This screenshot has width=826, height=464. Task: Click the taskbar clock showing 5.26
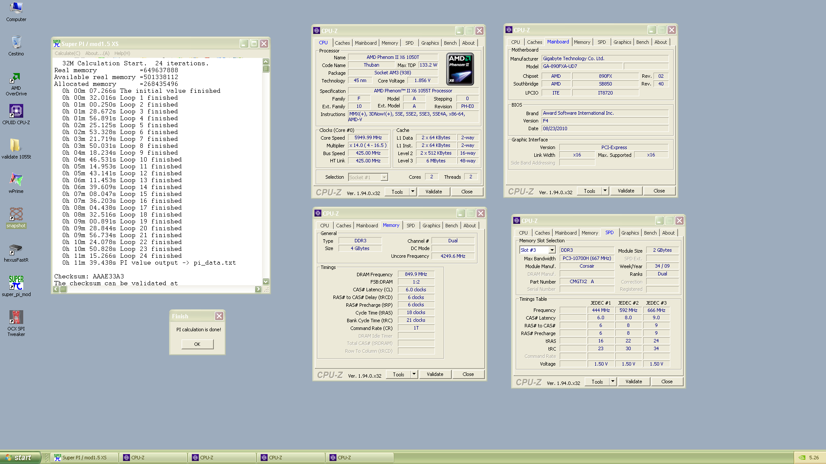[x=814, y=458]
